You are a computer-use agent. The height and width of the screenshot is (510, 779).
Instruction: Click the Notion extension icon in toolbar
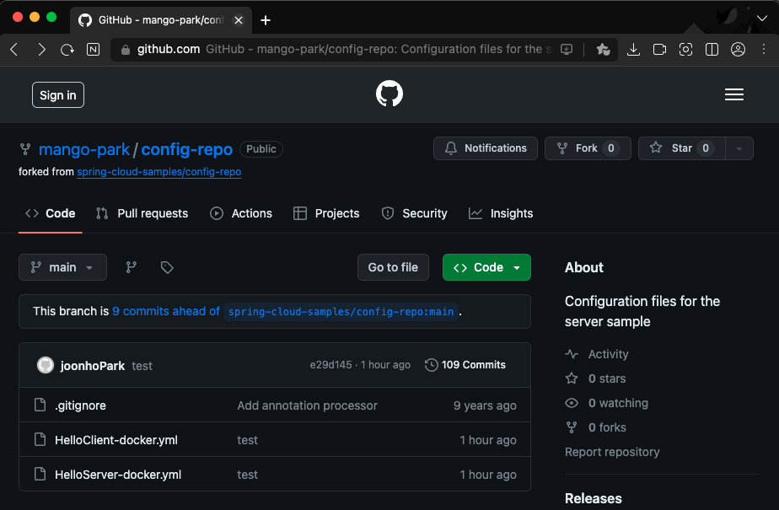pyautogui.click(x=93, y=49)
